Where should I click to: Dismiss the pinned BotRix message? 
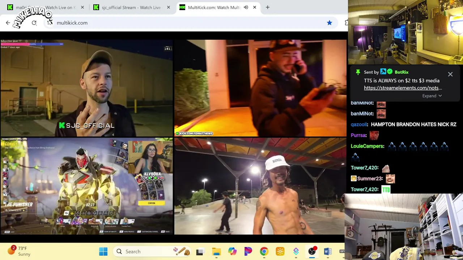pos(450,74)
